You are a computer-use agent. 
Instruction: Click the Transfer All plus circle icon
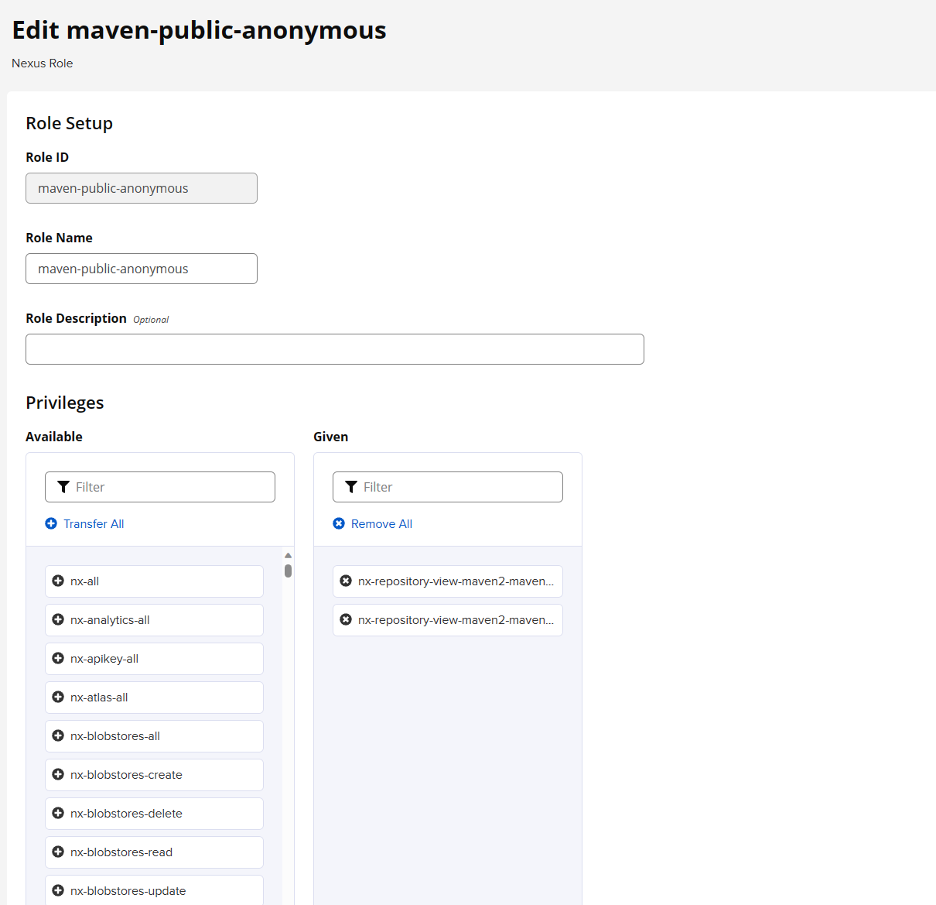51,523
